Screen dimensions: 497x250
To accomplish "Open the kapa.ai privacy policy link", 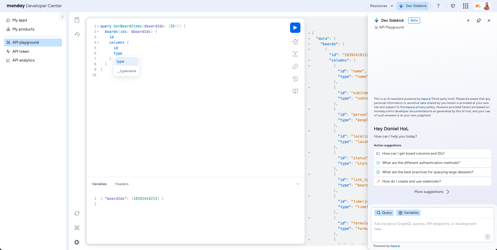I will tap(420, 107).
